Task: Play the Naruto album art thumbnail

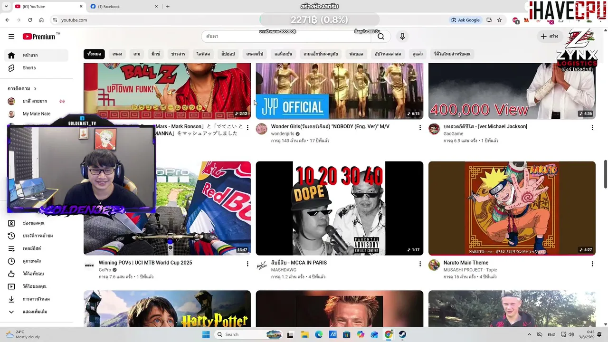Action: click(512, 208)
